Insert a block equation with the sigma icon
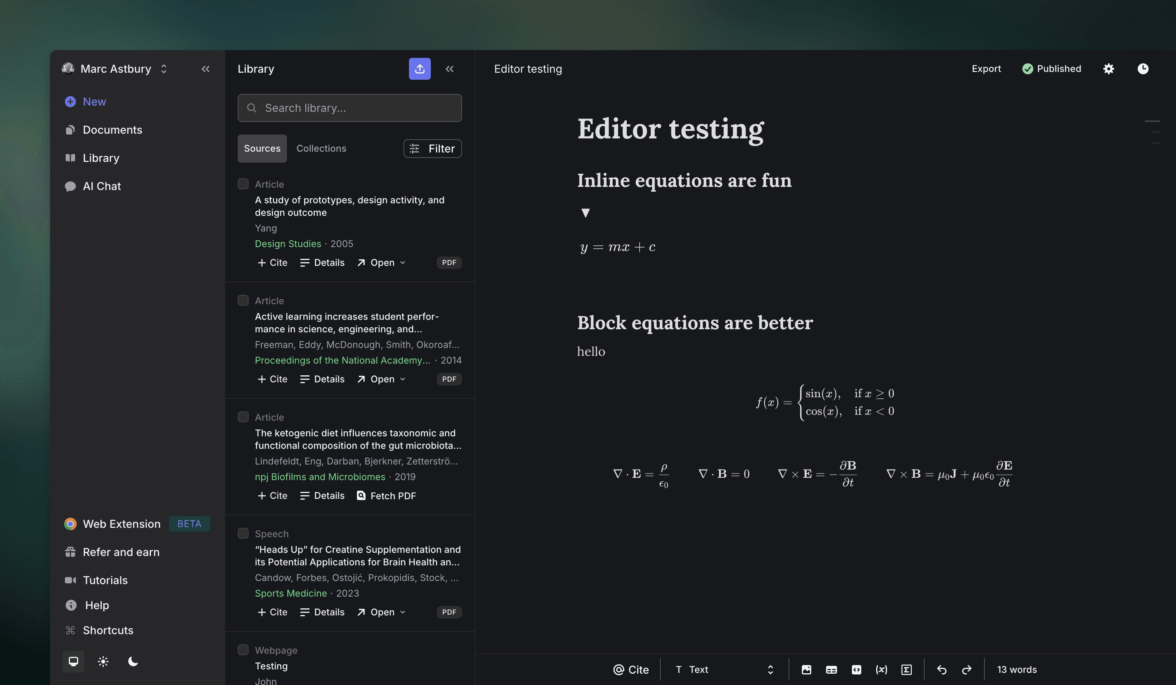 pyautogui.click(x=906, y=670)
